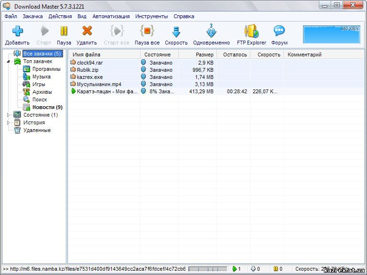Open the Скорость speed settings icon

(x=176, y=32)
